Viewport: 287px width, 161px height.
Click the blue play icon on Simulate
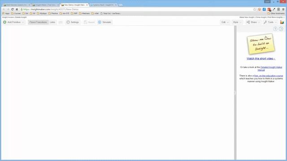[x=100, y=22]
